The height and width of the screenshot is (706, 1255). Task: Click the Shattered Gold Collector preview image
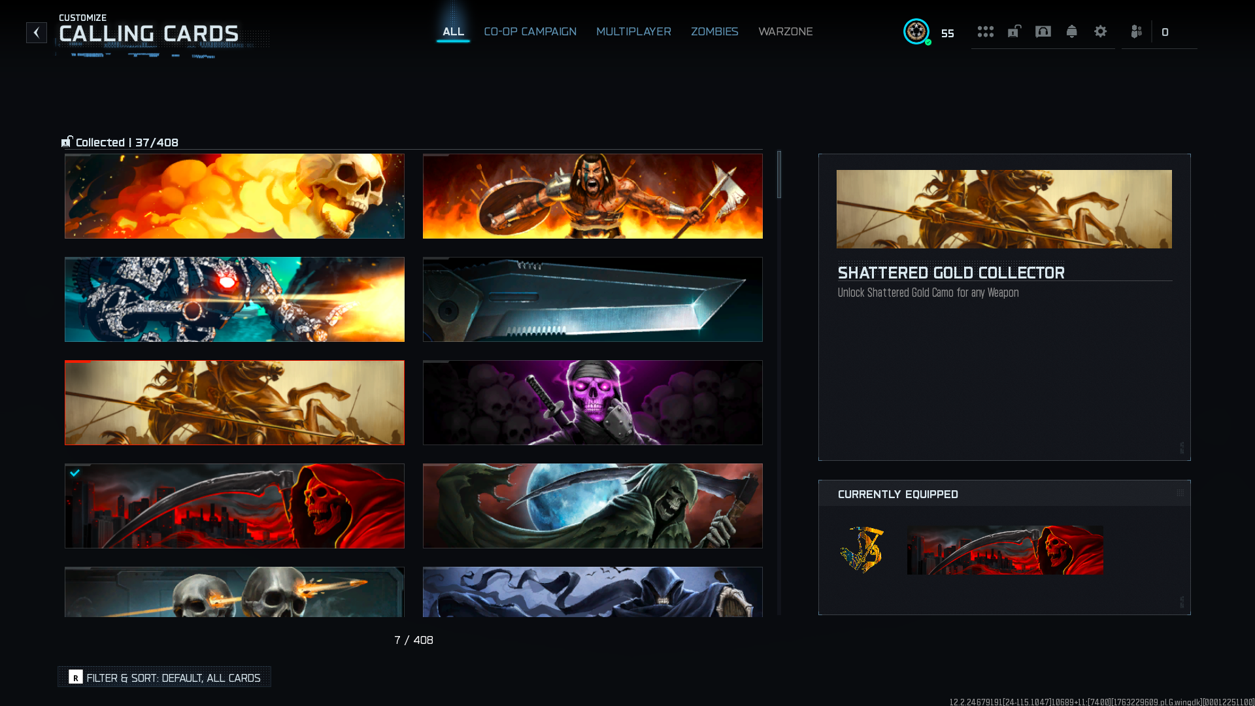click(1004, 209)
